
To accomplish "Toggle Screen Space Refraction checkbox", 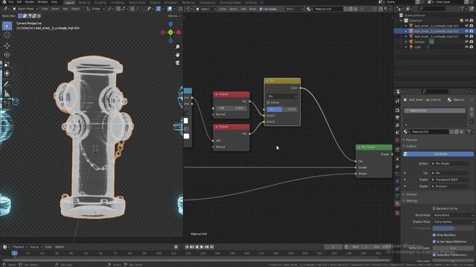I will tap(434, 242).
